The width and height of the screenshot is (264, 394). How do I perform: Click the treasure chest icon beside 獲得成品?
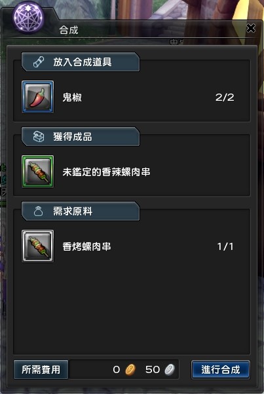click(39, 137)
